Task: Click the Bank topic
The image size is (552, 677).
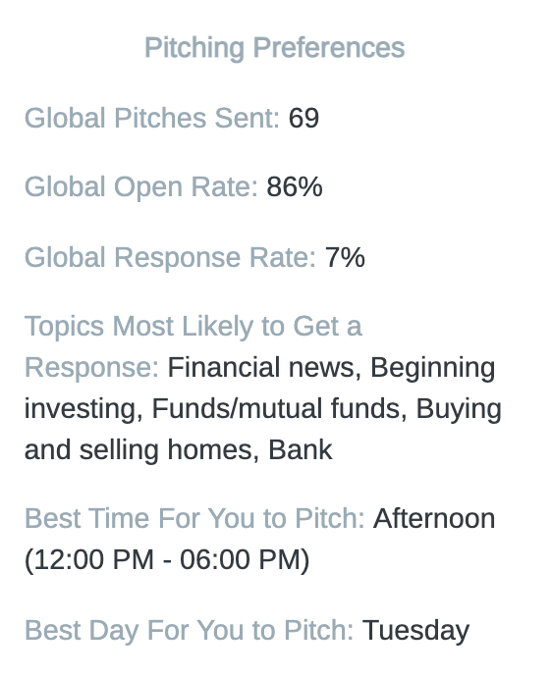Action: coord(301,450)
